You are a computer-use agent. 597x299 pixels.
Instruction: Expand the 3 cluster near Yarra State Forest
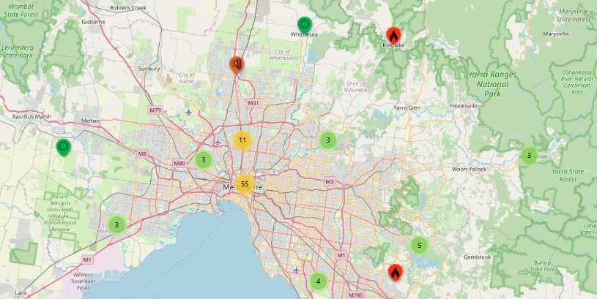[x=529, y=155]
